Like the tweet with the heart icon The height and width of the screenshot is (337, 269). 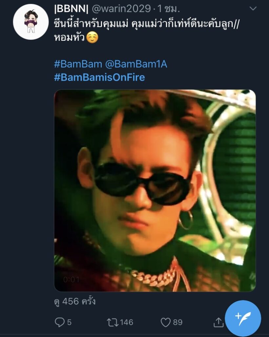coord(166,322)
